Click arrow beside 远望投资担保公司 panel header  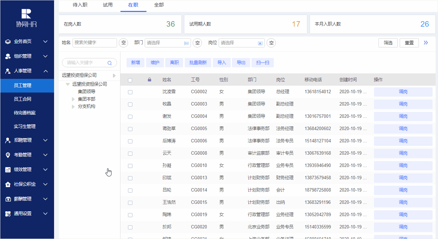click(114, 75)
